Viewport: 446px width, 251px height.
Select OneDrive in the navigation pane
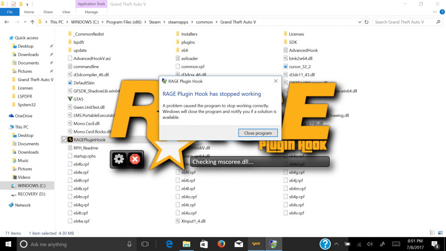coord(24,116)
